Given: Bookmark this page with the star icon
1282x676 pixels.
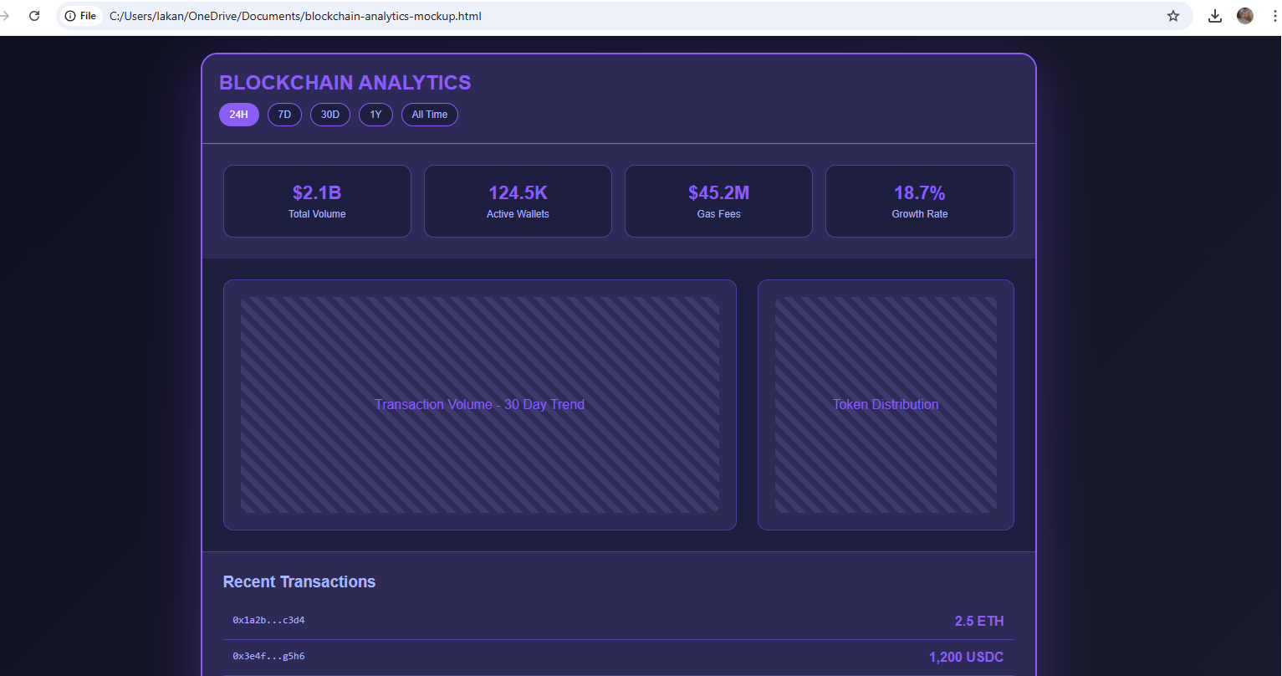Looking at the screenshot, I should 1173,16.
